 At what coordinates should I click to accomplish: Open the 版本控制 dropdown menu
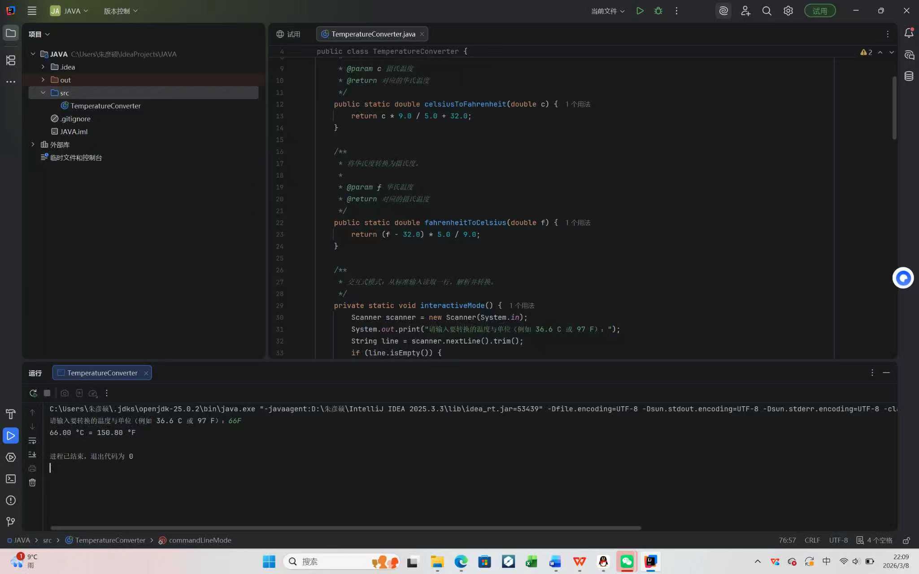coord(120,11)
